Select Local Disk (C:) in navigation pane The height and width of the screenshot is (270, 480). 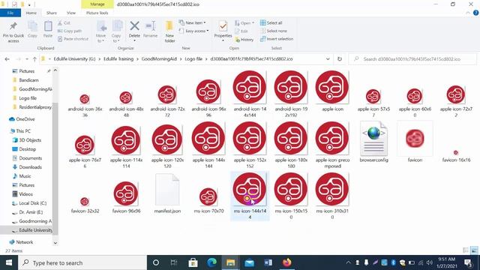click(32, 203)
